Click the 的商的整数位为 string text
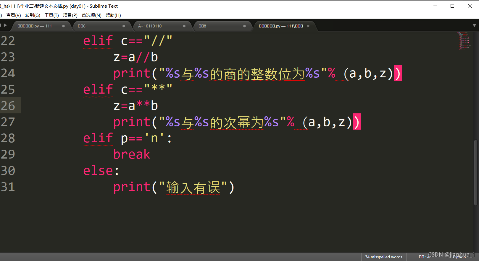479x261 pixels. [257, 74]
